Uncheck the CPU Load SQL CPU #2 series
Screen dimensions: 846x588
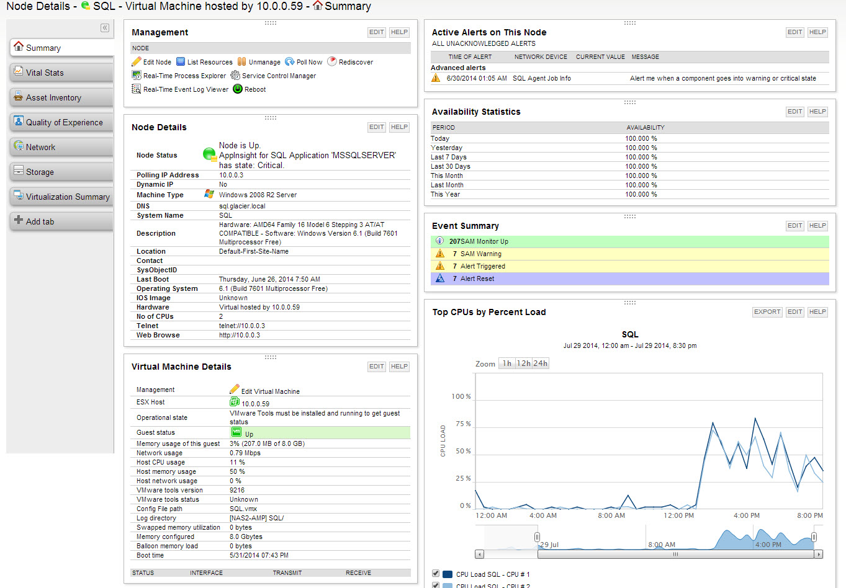(435, 586)
